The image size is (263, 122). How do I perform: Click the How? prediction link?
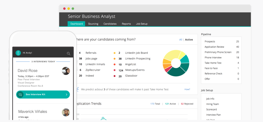187,89
